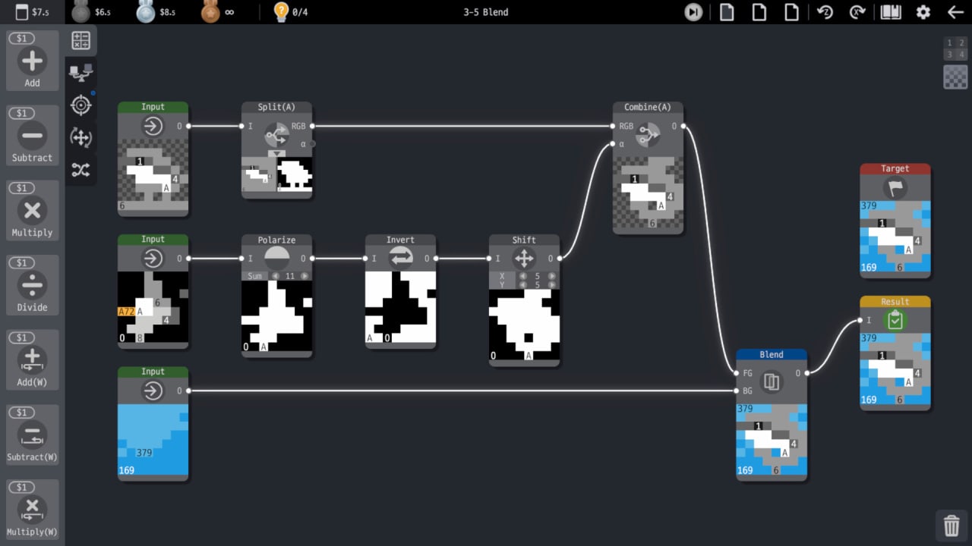Open the math category calculator icon
Screen dimensions: 972x546
pyautogui.click(x=80, y=41)
